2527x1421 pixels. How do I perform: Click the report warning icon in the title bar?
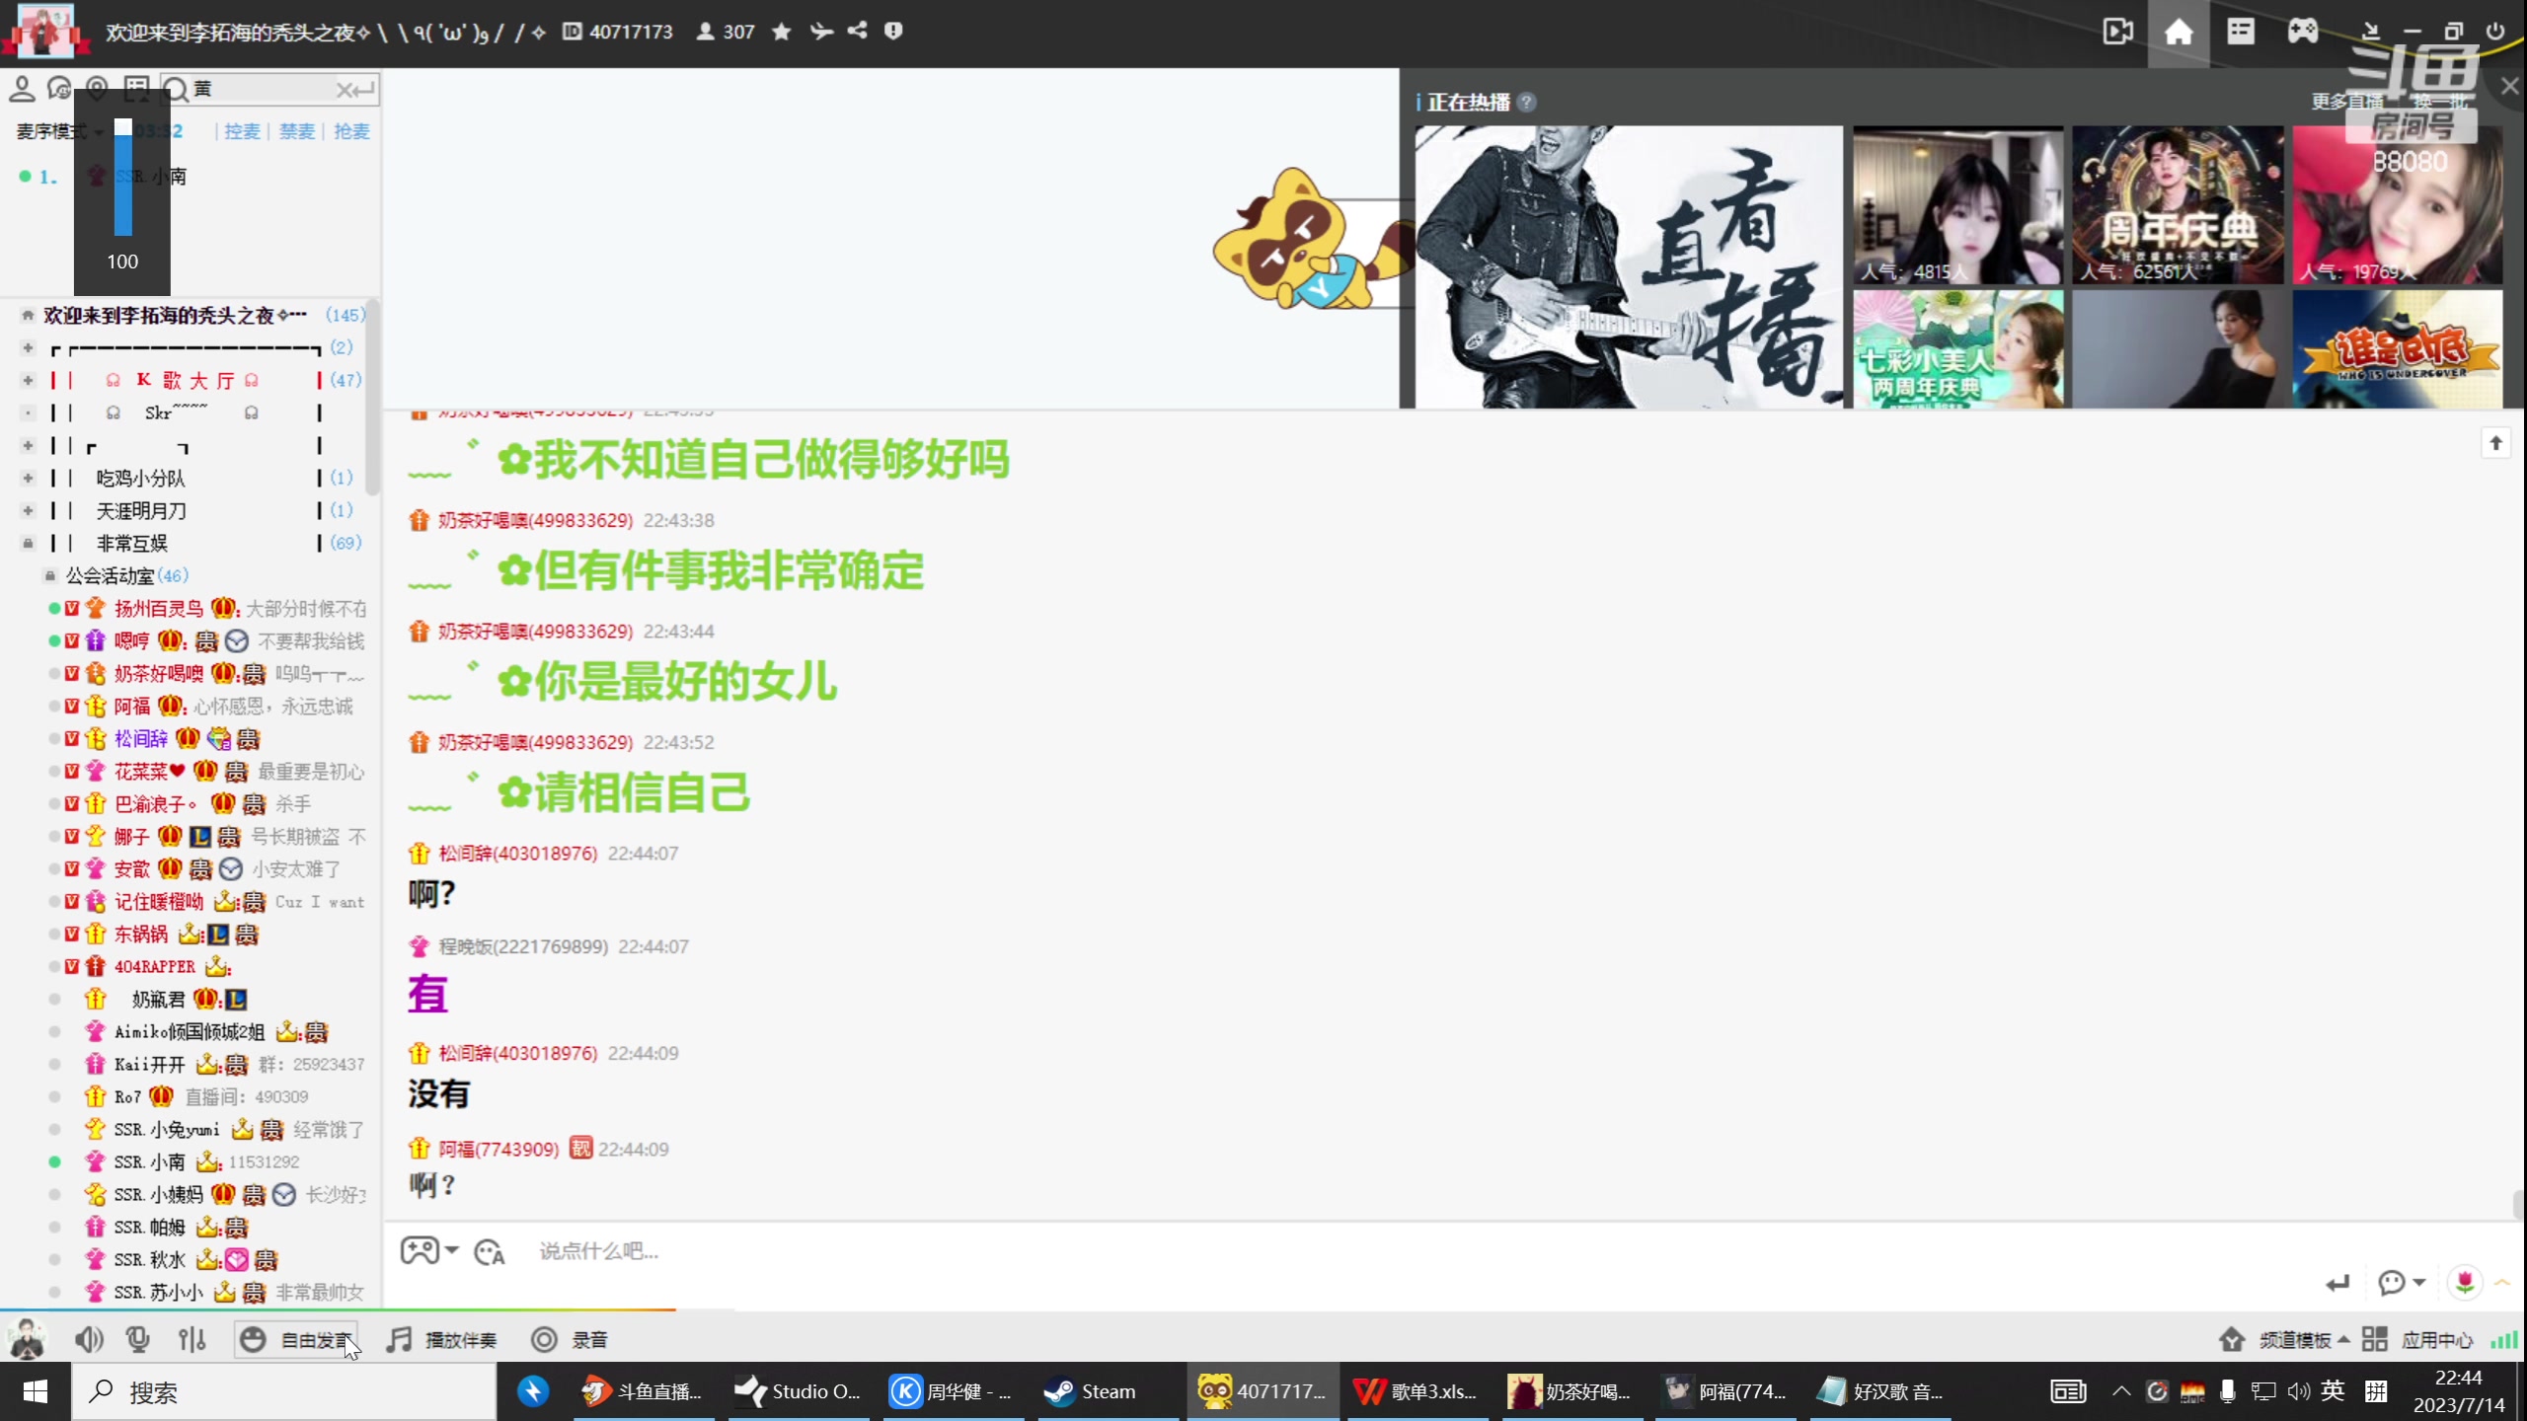(893, 31)
